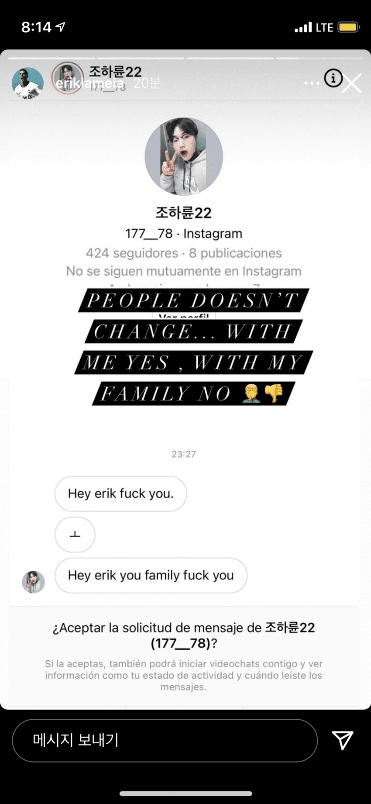
Task: Tap the story owner's profile picture
Action: 27,83
